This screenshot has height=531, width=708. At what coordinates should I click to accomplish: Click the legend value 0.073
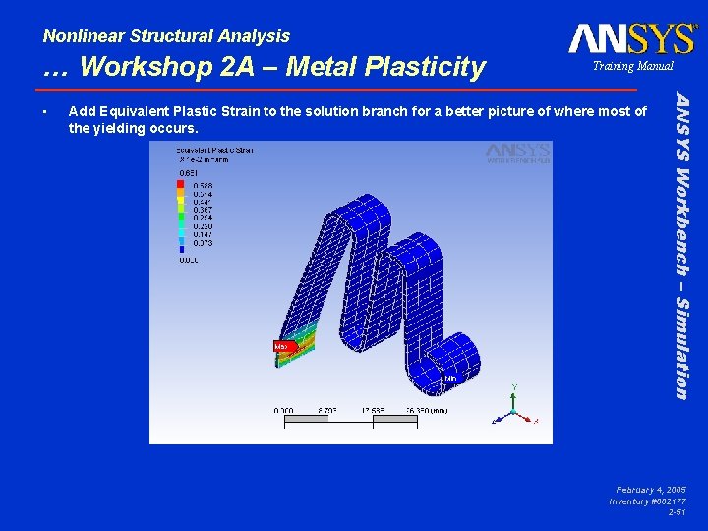[203, 243]
